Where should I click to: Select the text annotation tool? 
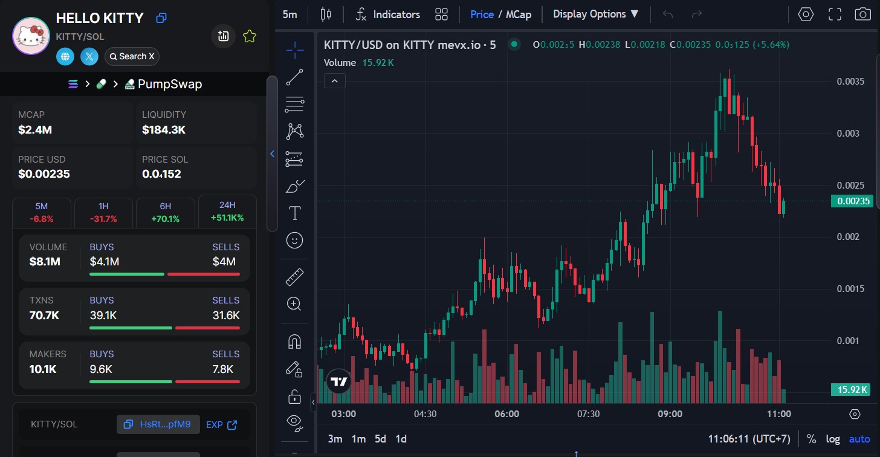[x=294, y=213]
